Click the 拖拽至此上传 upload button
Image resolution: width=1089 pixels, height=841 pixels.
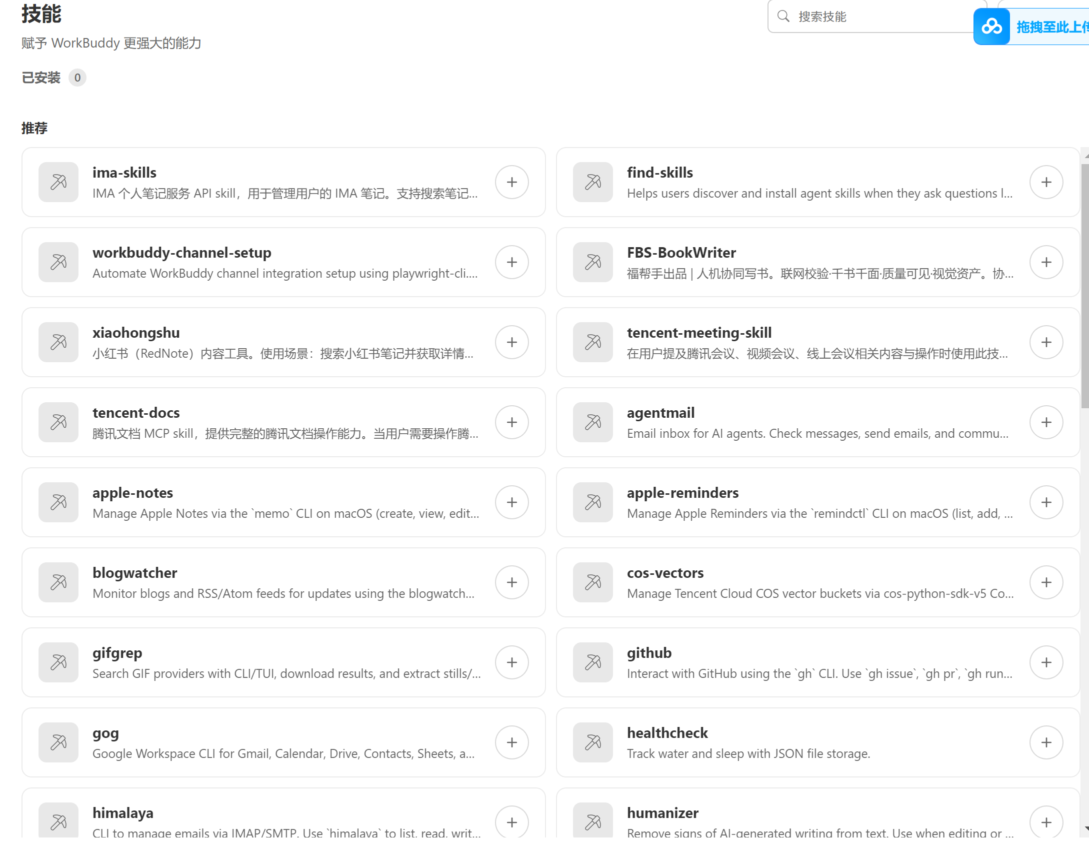click(1050, 27)
